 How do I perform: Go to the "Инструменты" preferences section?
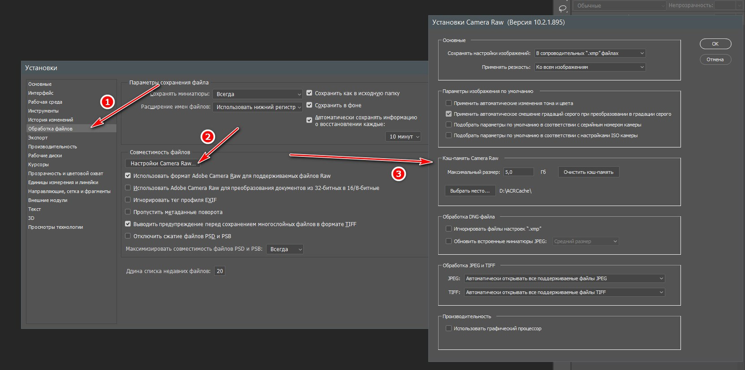[x=43, y=111]
